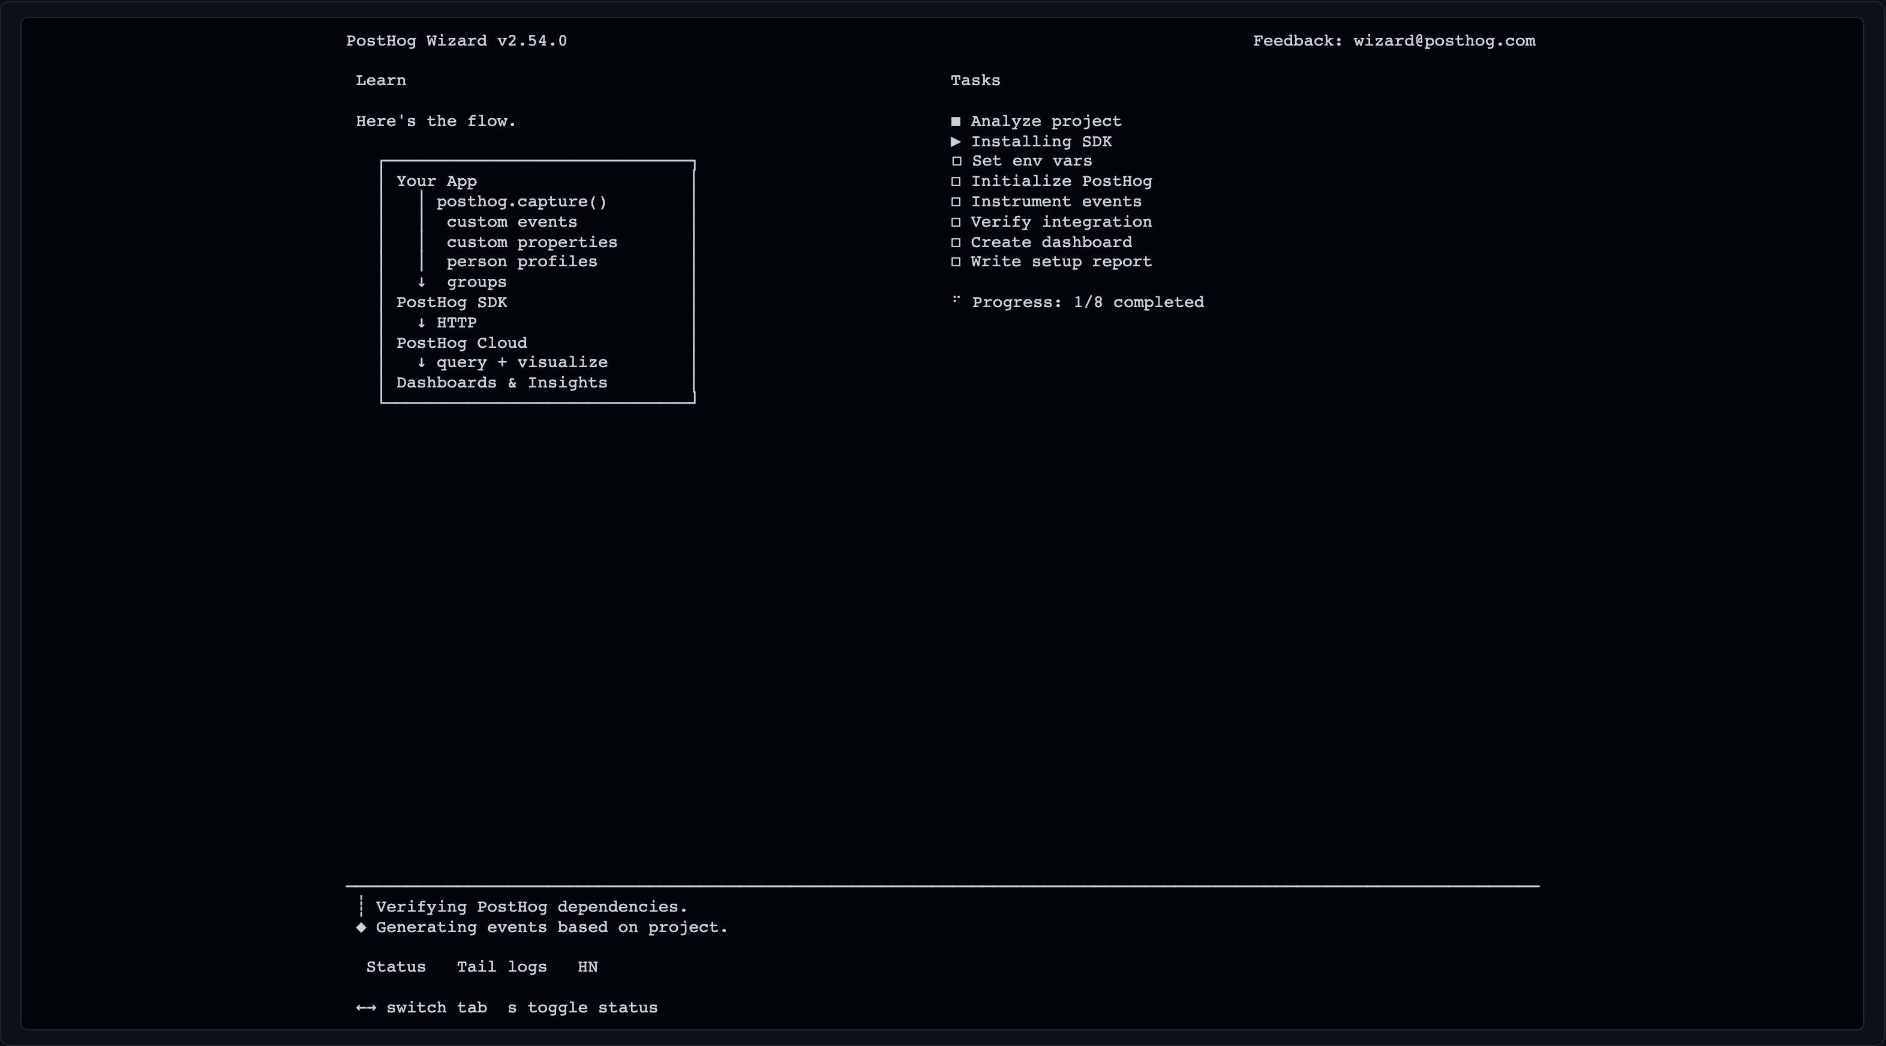Click the feedback email wizard@posthog.com

point(1444,41)
